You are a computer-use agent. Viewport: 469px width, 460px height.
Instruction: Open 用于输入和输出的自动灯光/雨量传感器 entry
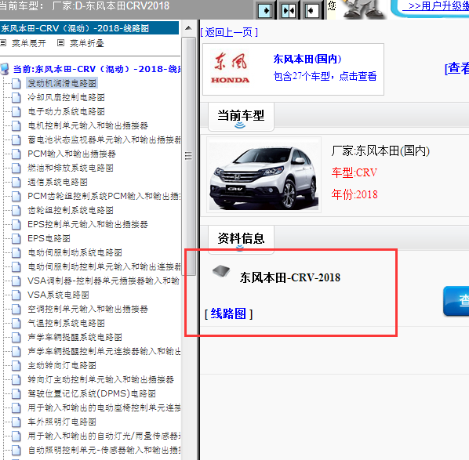click(x=104, y=436)
